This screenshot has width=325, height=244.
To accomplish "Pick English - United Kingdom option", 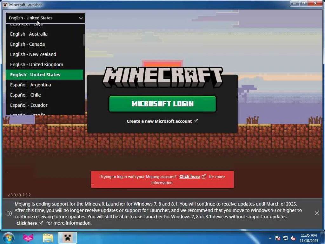I will [x=44, y=64].
